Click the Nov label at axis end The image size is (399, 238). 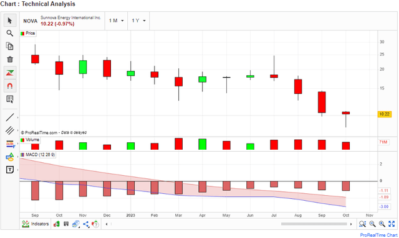[x=370, y=215]
